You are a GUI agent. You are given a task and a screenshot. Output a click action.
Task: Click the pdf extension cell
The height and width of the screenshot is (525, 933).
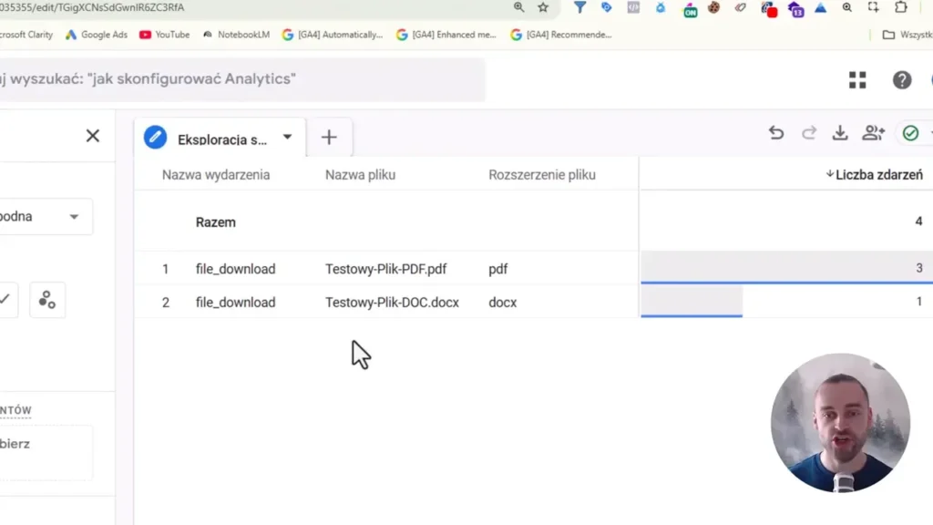498,269
